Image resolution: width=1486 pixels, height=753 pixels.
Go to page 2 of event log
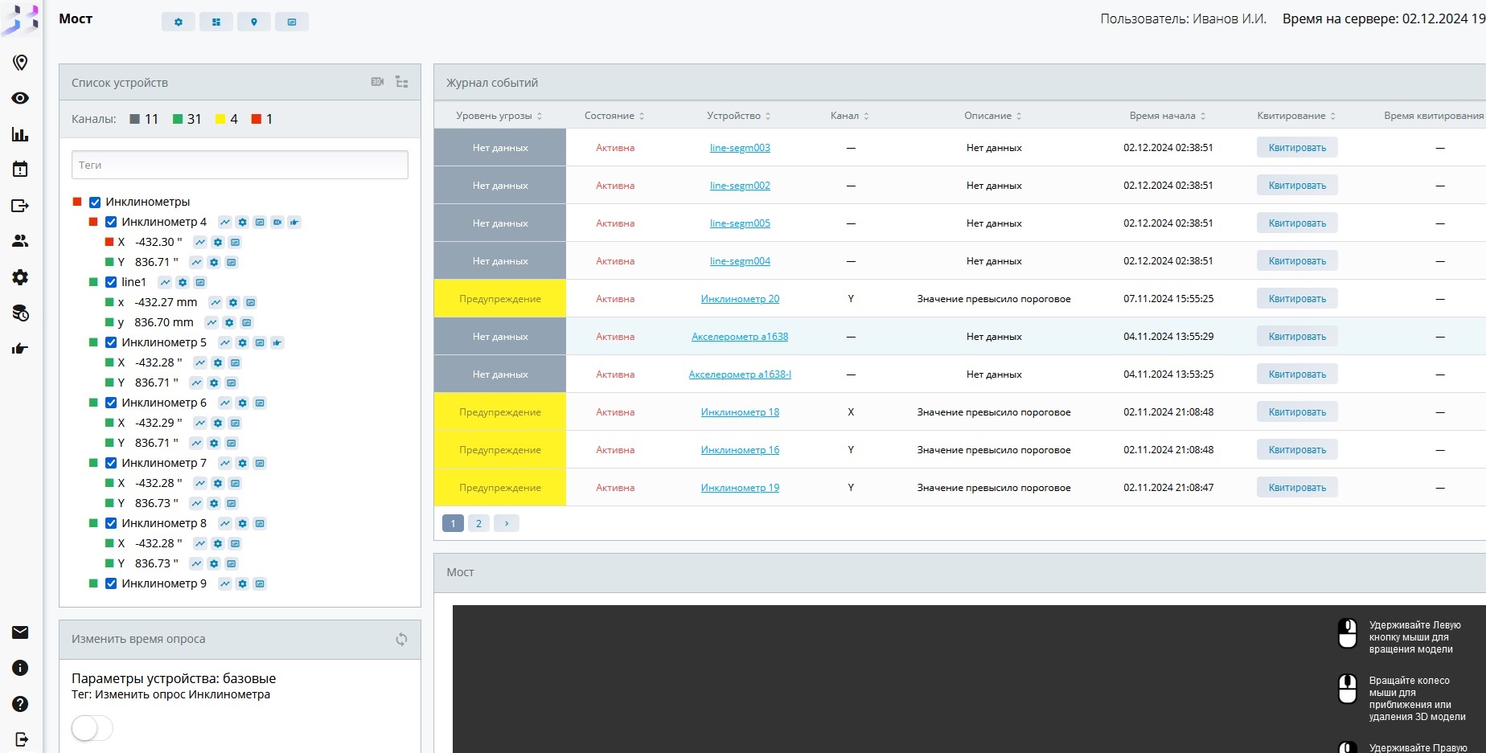(478, 523)
